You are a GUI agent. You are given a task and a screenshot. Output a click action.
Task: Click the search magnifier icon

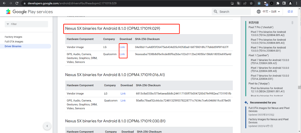click(216, 11)
